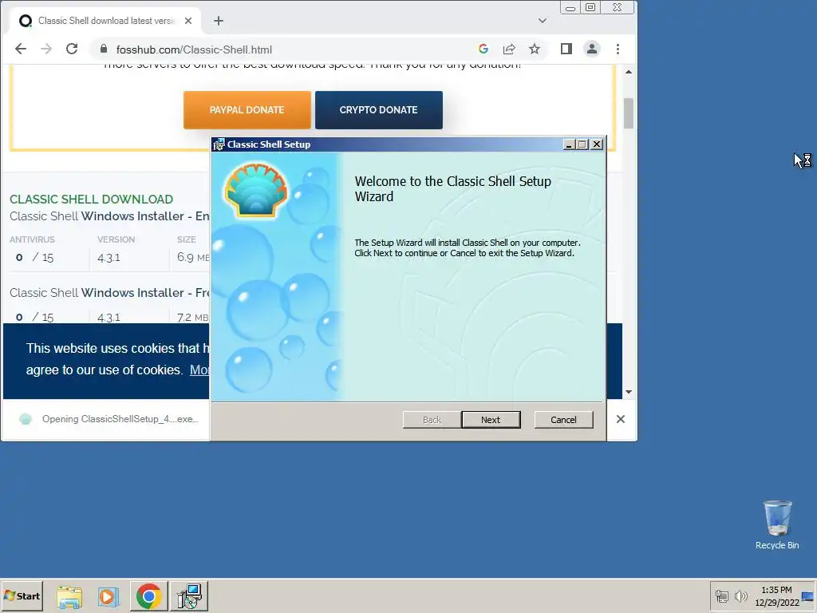Viewport: 817px width, 613px height.
Task: Open a new Chrome tab
Action: pyautogui.click(x=219, y=21)
